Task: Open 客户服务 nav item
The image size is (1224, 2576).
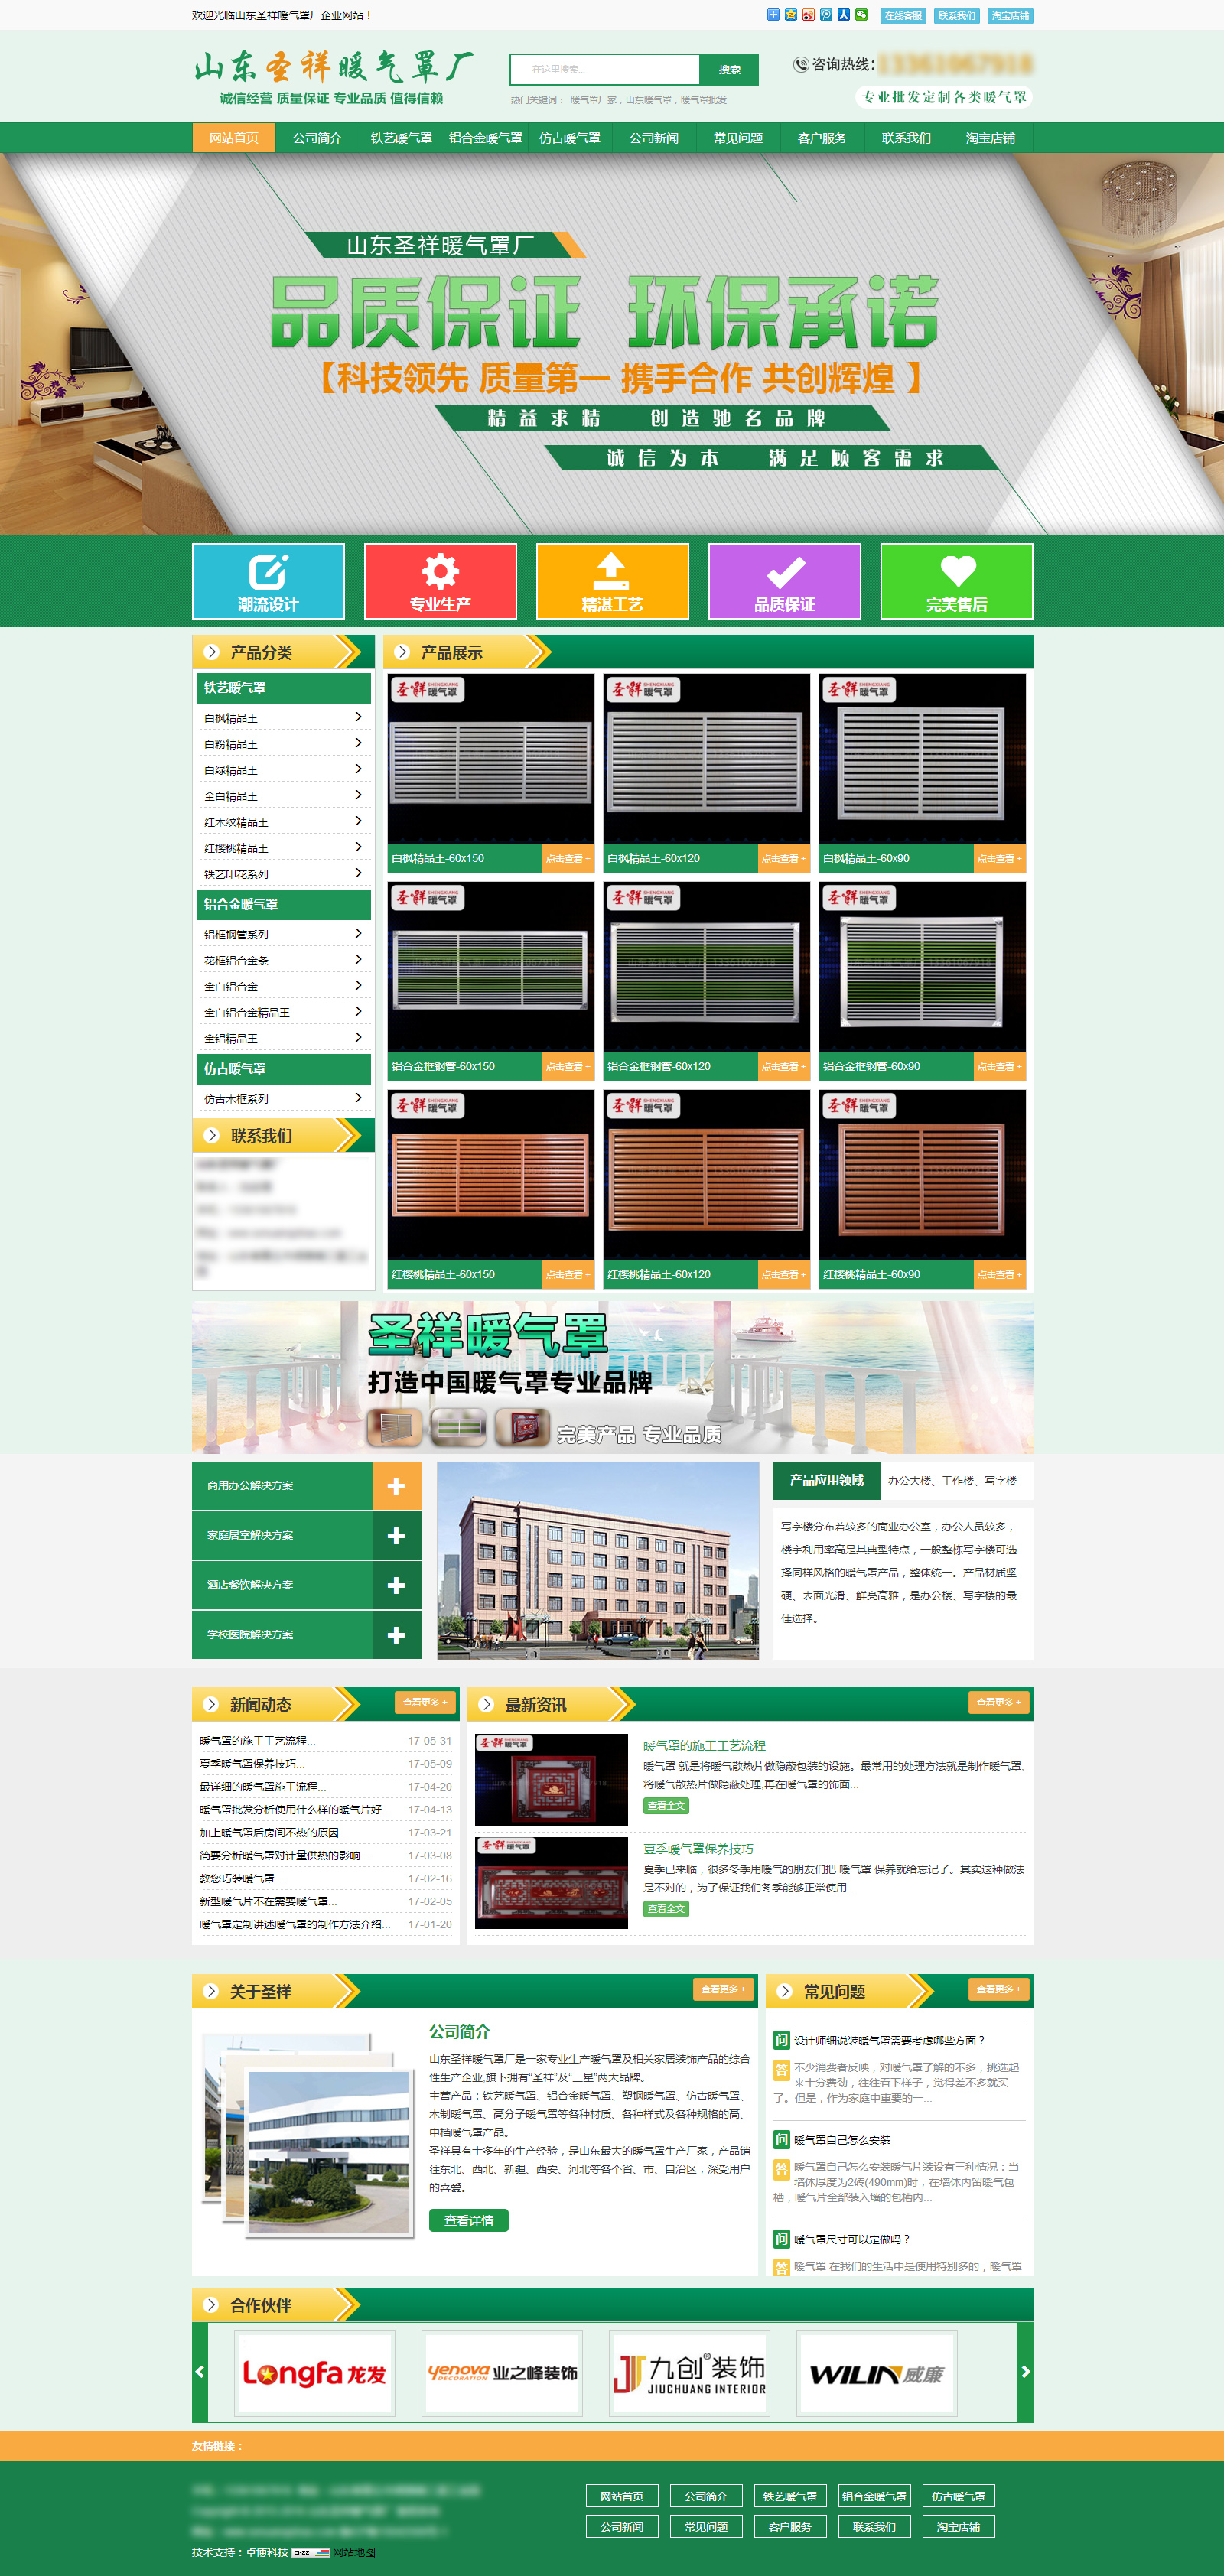Action: (822, 138)
